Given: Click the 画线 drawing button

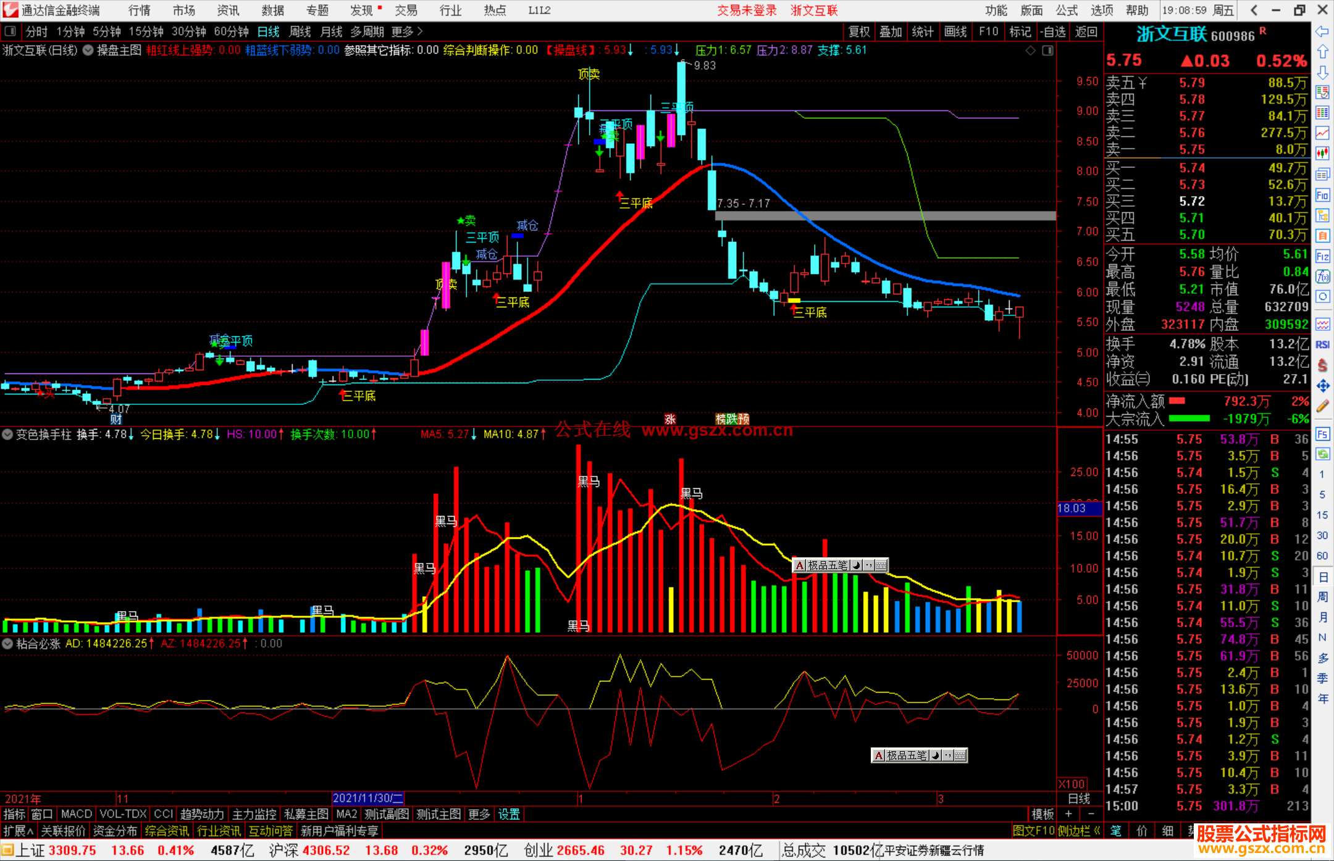Looking at the screenshot, I should (955, 31).
